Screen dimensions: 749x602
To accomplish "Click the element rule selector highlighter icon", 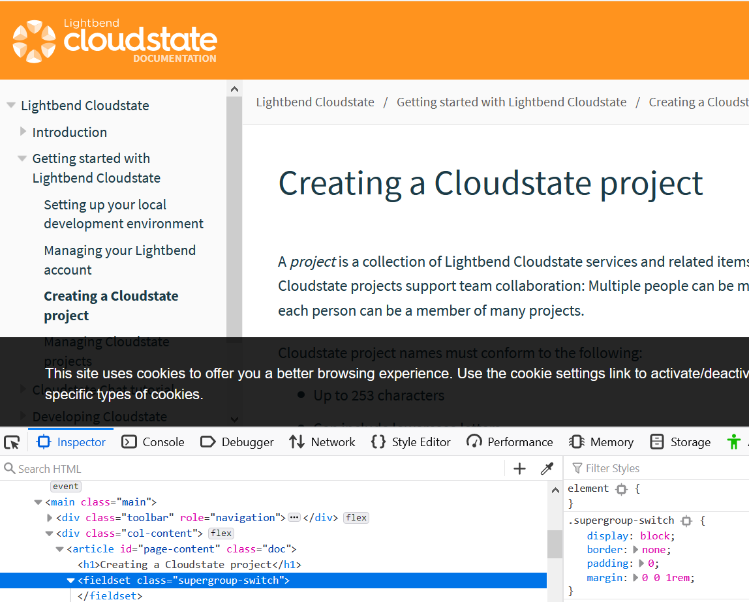I will click(x=621, y=489).
